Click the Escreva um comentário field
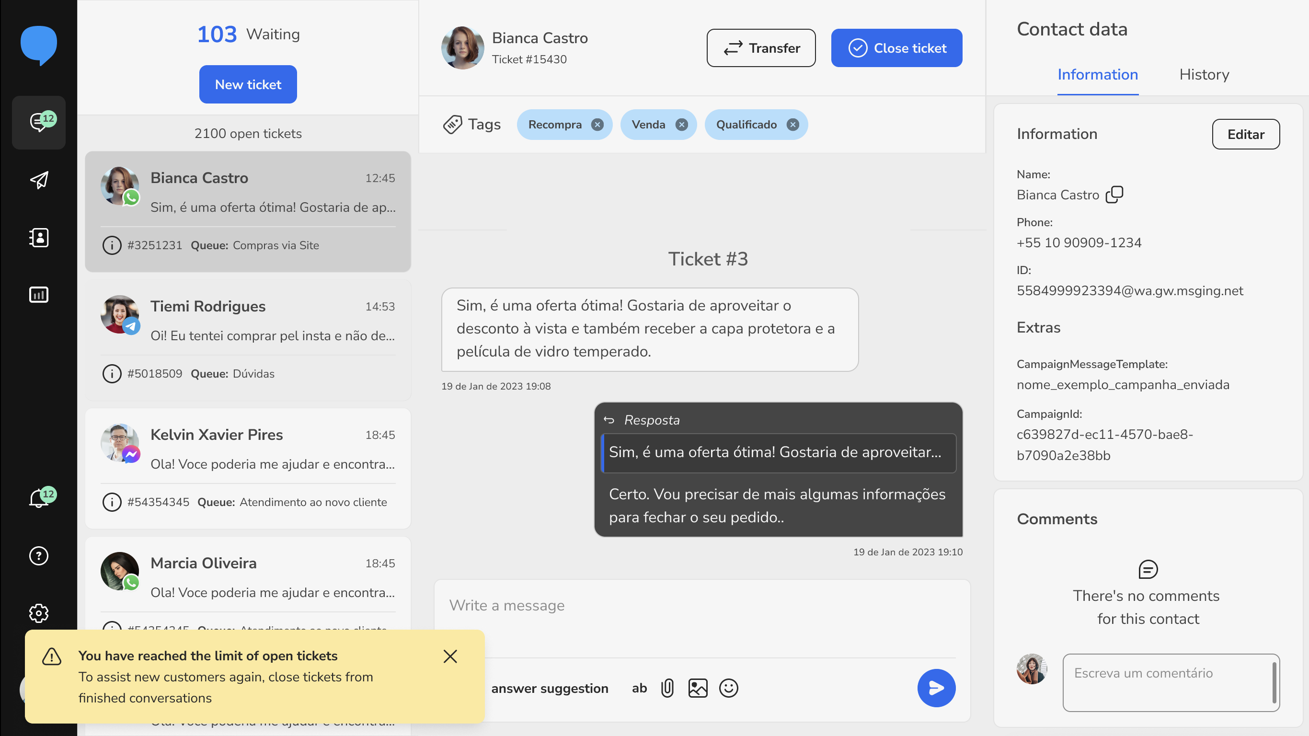 1171,682
